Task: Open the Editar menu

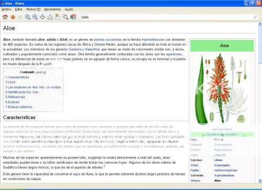Action: click(x=19, y=9)
